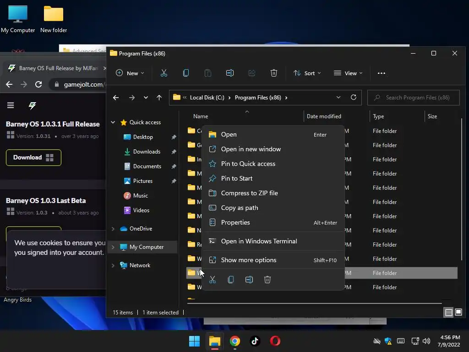Go forward in File Explorer navigation
The width and height of the screenshot is (469, 352).
pos(131,98)
